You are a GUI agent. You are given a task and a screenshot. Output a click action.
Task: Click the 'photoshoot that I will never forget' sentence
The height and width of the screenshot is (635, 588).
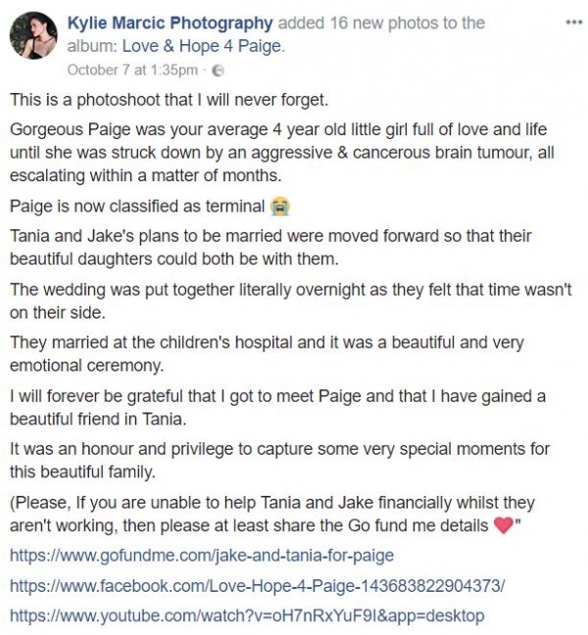[x=169, y=100]
